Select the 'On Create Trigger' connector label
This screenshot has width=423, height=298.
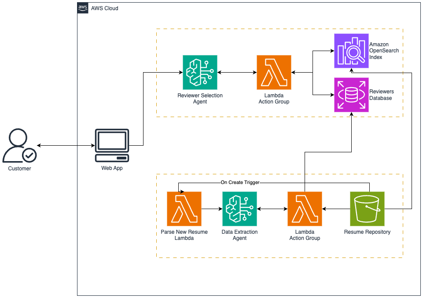(240, 183)
